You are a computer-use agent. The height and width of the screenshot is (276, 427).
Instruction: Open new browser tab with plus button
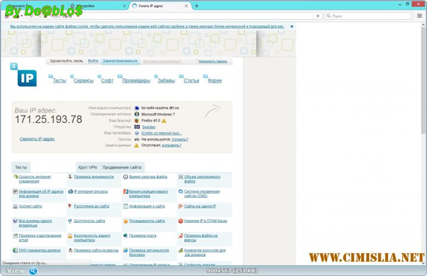pos(196,6)
